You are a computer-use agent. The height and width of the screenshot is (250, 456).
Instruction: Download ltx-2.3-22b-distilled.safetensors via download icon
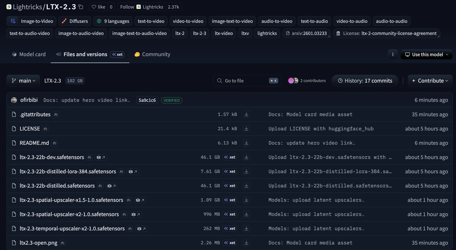(x=246, y=186)
